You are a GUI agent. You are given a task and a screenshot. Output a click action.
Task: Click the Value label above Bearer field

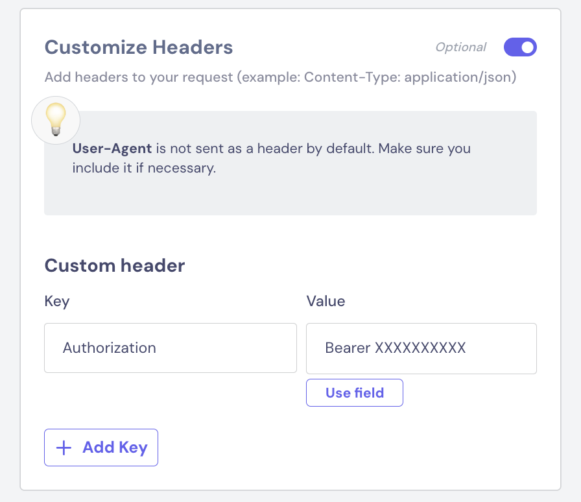326,301
